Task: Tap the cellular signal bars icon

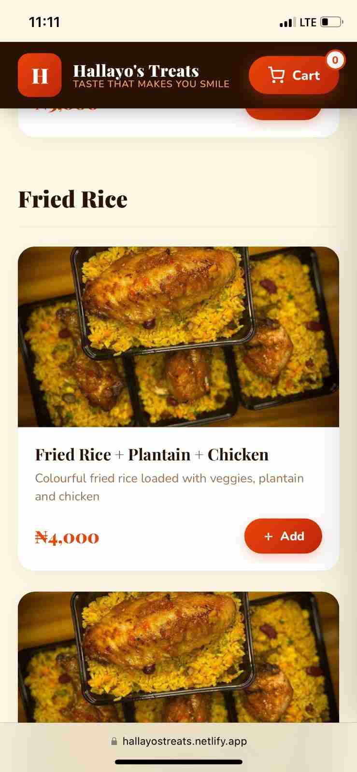Action: pyautogui.click(x=287, y=22)
